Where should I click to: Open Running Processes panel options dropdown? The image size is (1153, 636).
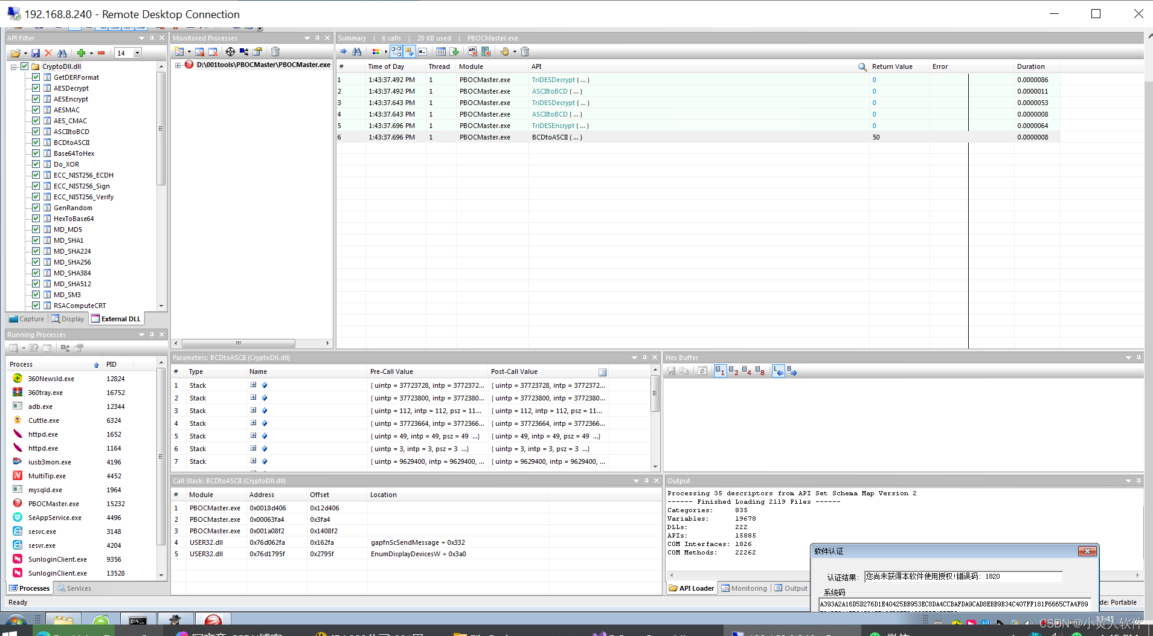(x=141, y=335)
